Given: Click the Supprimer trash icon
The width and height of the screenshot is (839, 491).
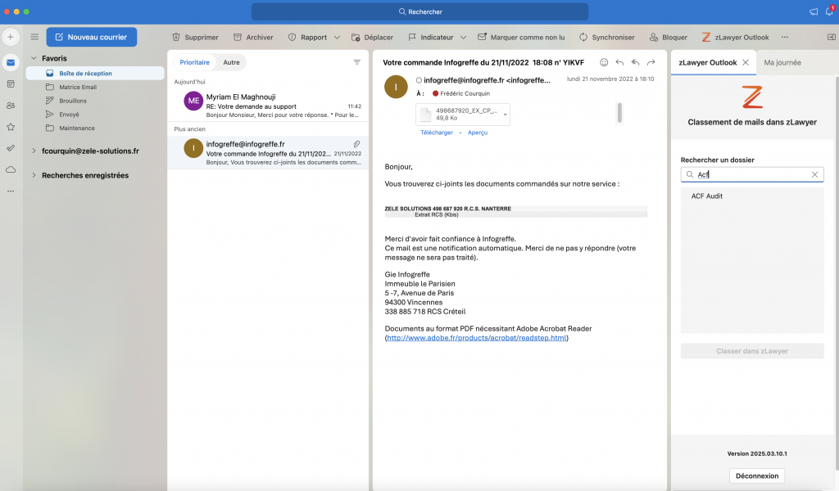Looking at the screenshot, I should [176, 38].
